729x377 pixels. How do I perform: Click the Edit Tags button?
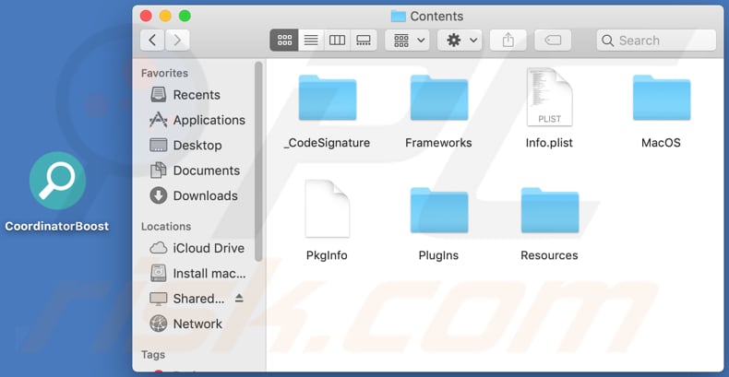coord(553,41)
